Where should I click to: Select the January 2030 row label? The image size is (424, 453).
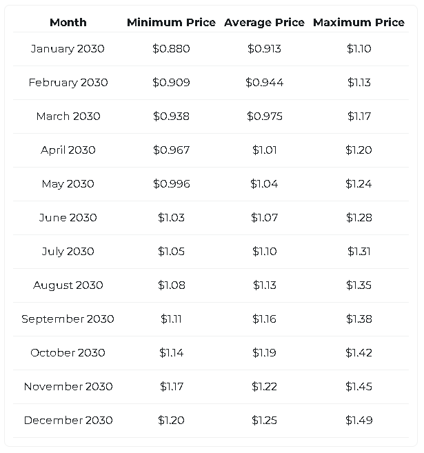68,49
